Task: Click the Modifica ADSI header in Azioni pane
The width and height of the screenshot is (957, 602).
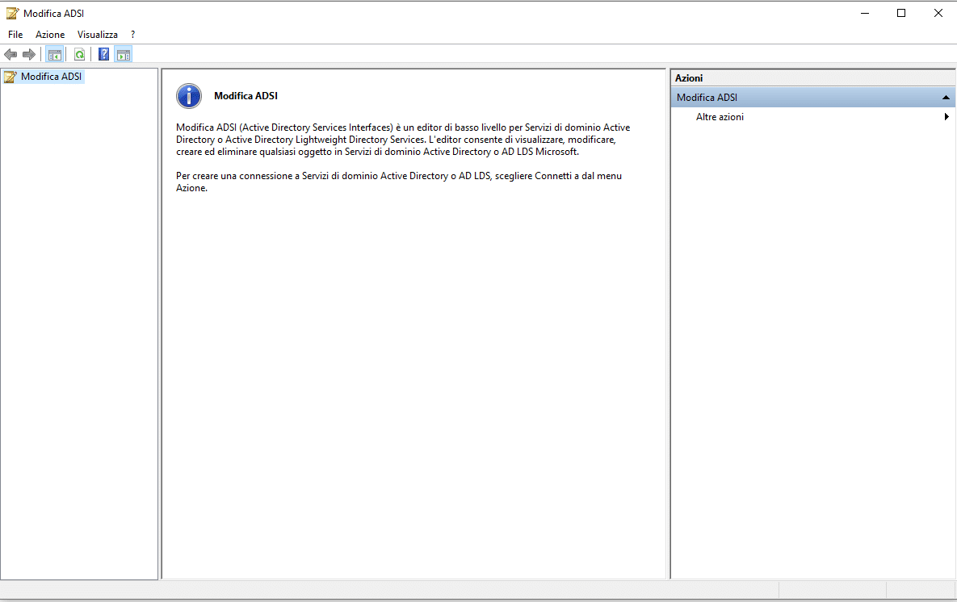Action: click(x=813, y=98)
